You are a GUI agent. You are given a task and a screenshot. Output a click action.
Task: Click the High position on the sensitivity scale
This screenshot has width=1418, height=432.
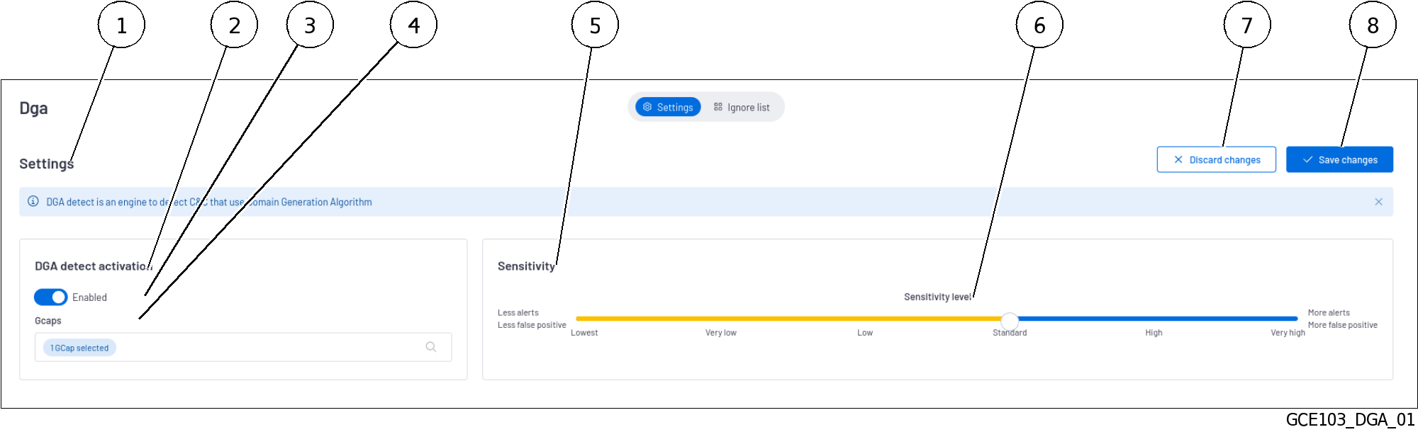(1154, 319)
